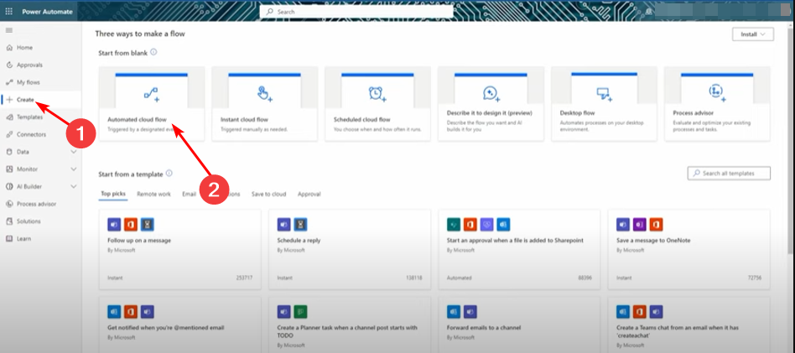Switch to the Email tab

(190, 195)
